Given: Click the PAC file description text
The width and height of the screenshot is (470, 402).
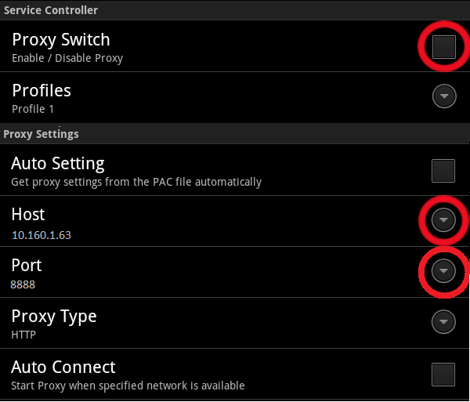Looking at the screenshot, I should pyautogui.click(x=136, y=182).
